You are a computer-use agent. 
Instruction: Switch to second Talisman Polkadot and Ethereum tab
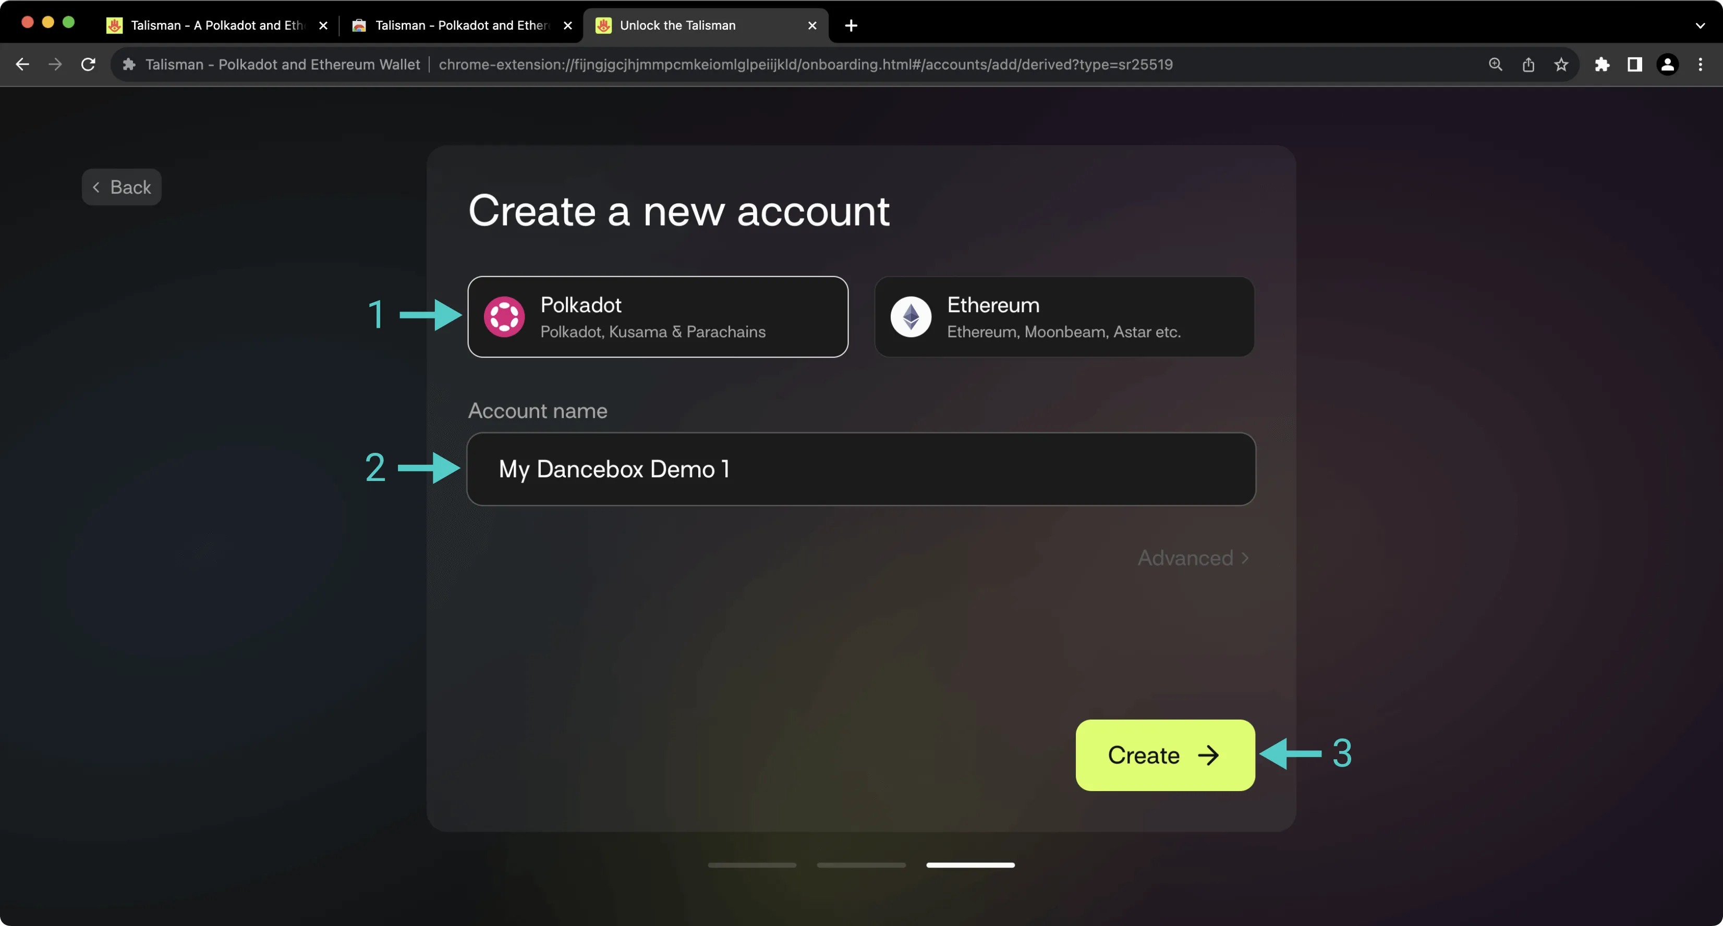(462, 26)
